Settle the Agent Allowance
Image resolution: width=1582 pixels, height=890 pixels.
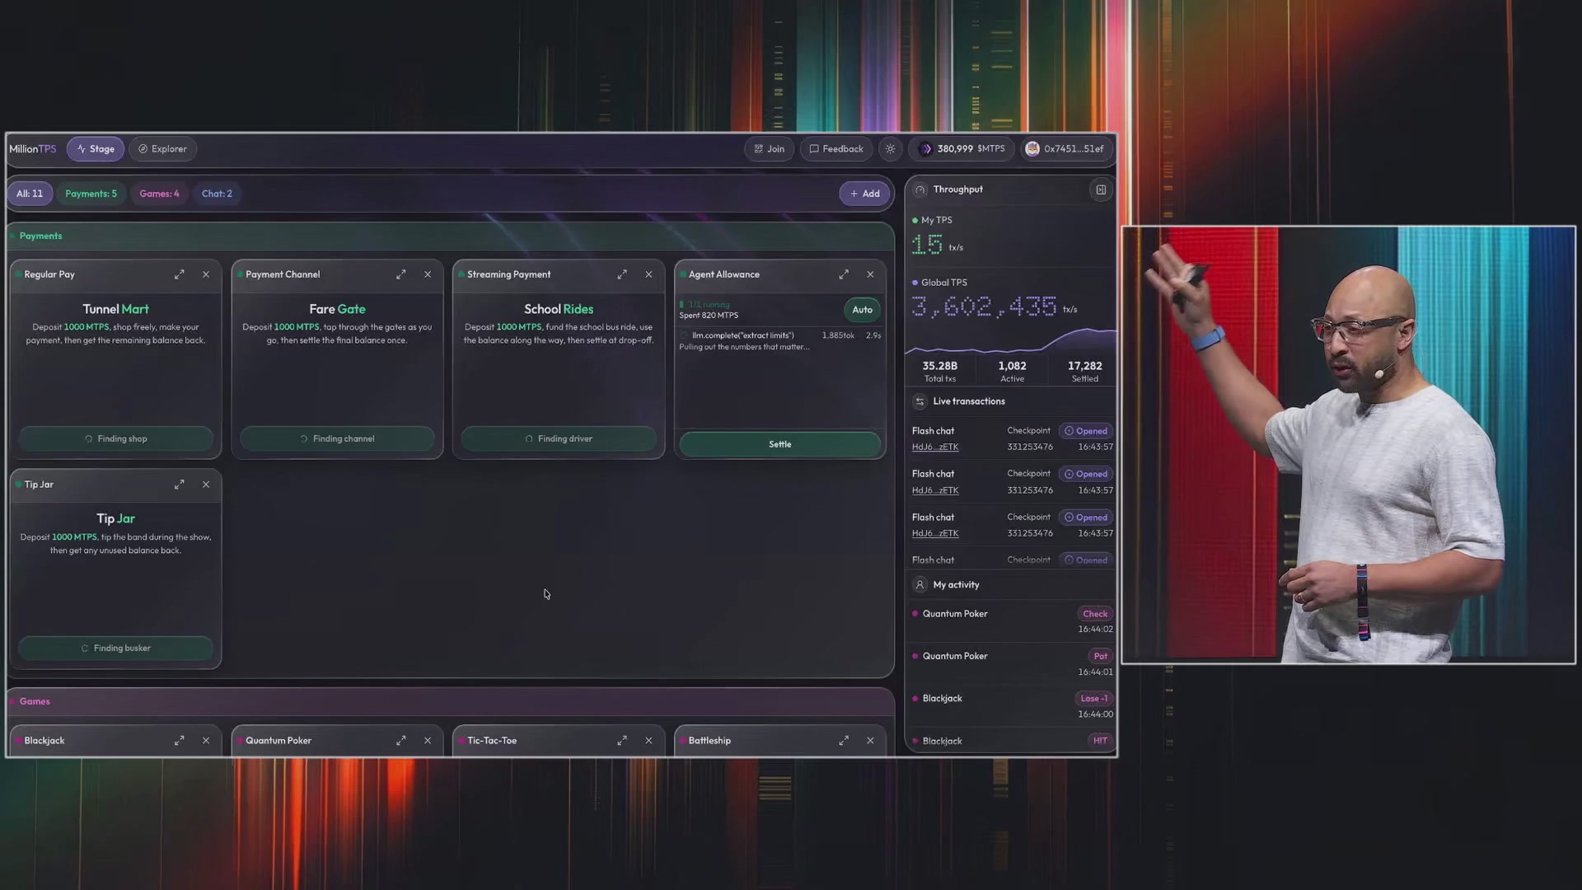[x=779, y=444]
